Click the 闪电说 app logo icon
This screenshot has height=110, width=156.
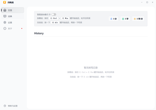(x=4, y=2)
